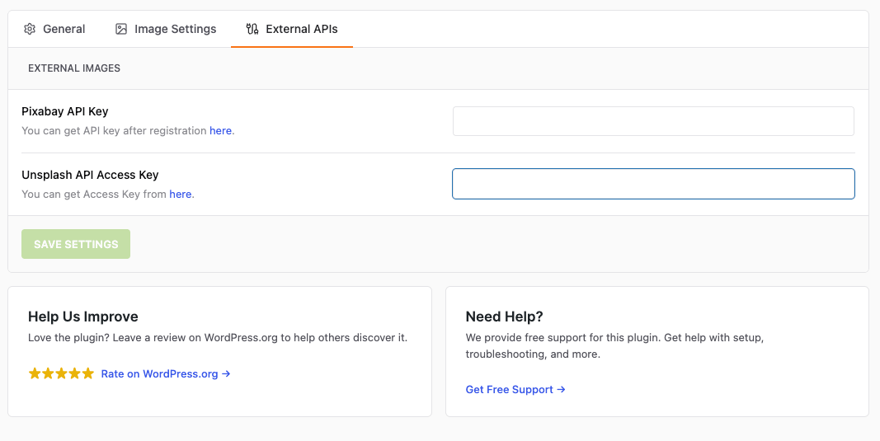The height and width of the screenshot is (441, 880).
Task: Click the first gold rating star
Action: [x=35, y=373]
